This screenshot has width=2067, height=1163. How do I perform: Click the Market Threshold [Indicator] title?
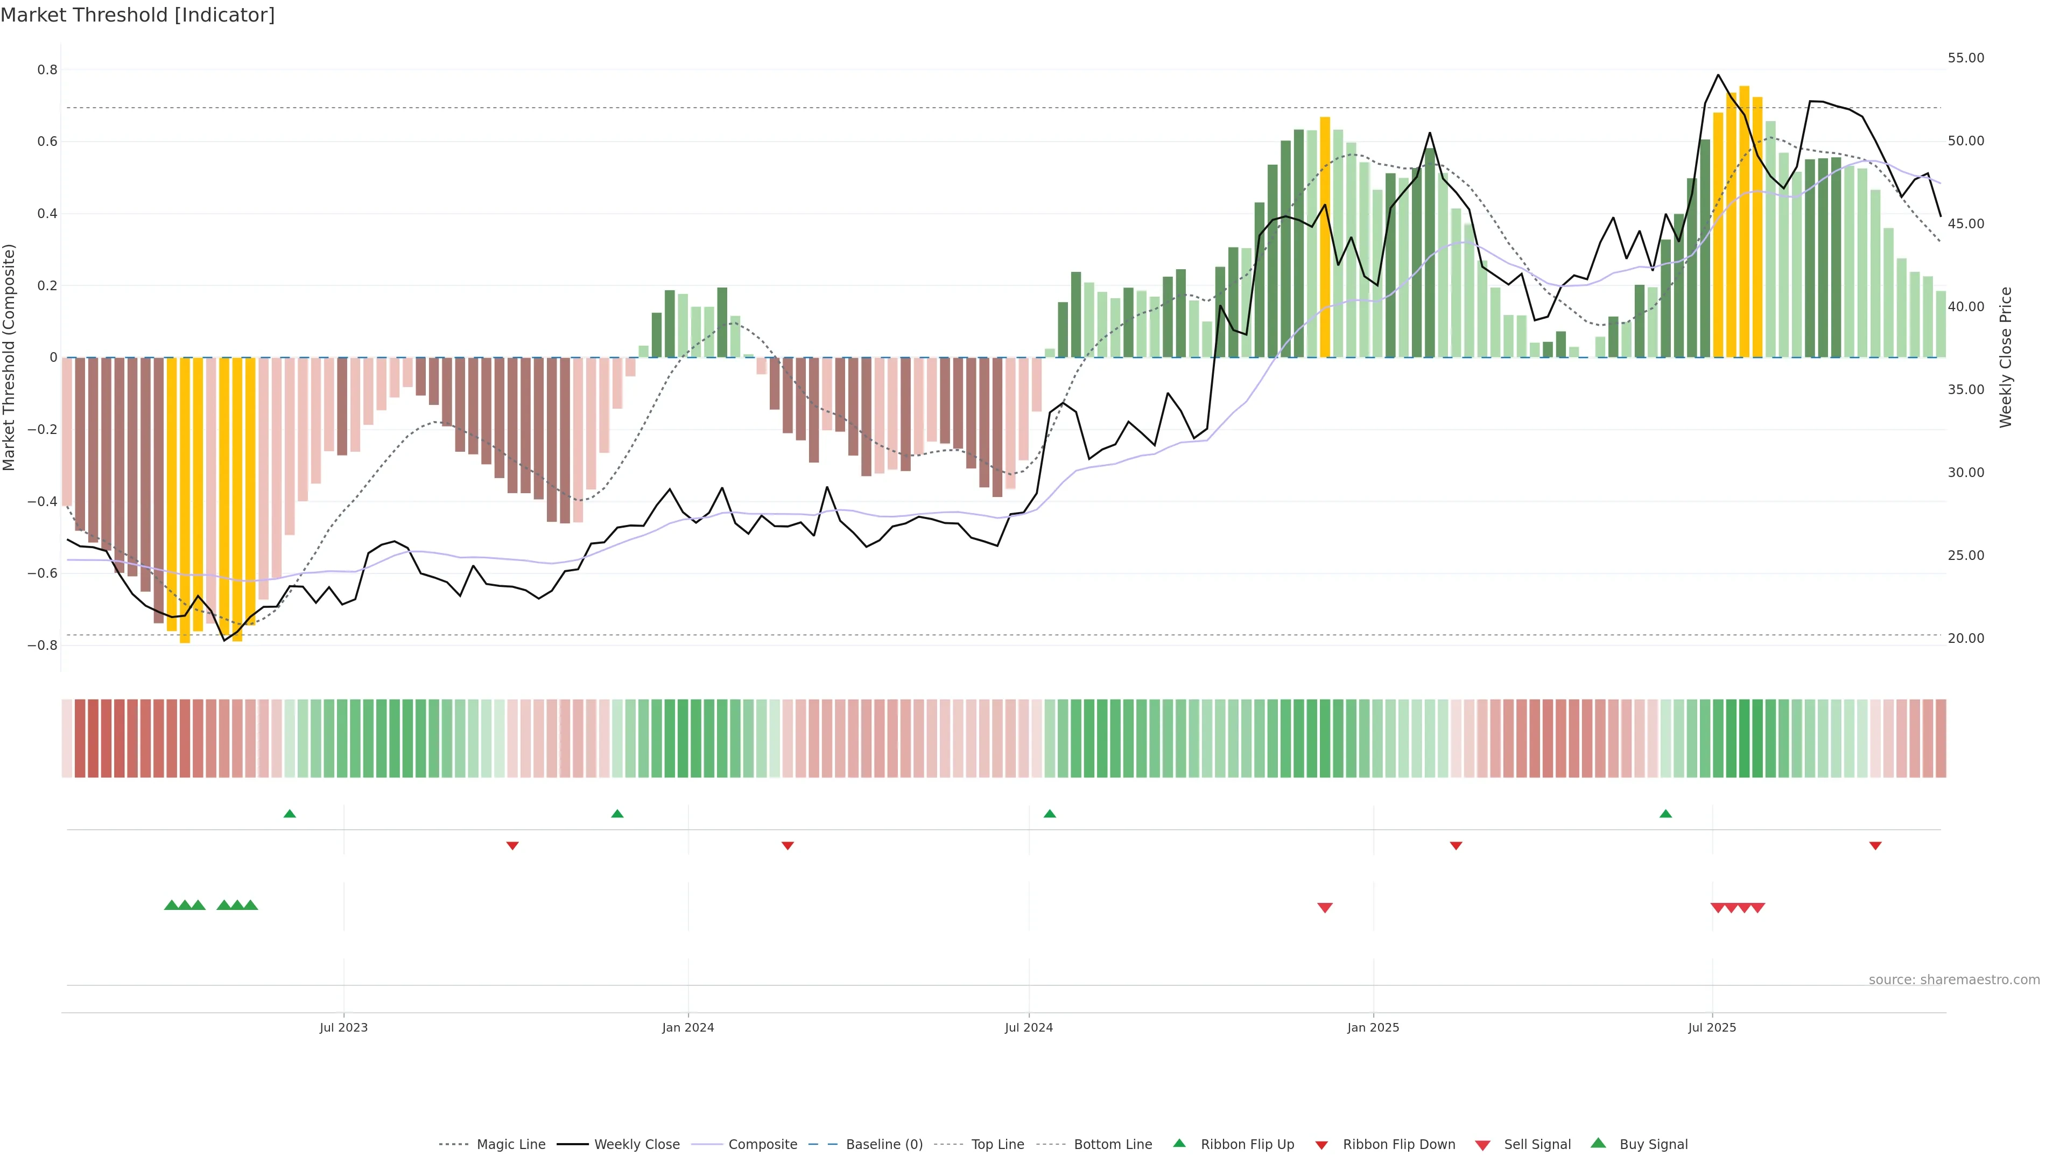click(x=137, y=15)
